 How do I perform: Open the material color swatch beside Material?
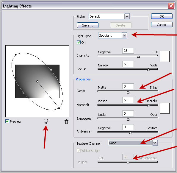165,108
